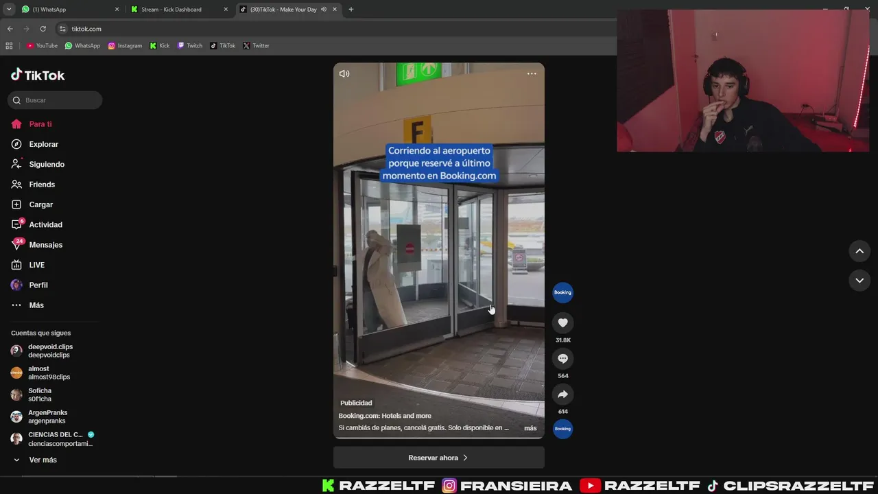
Task: Close the WhatsApp tab
Action: tap(117, 10)
